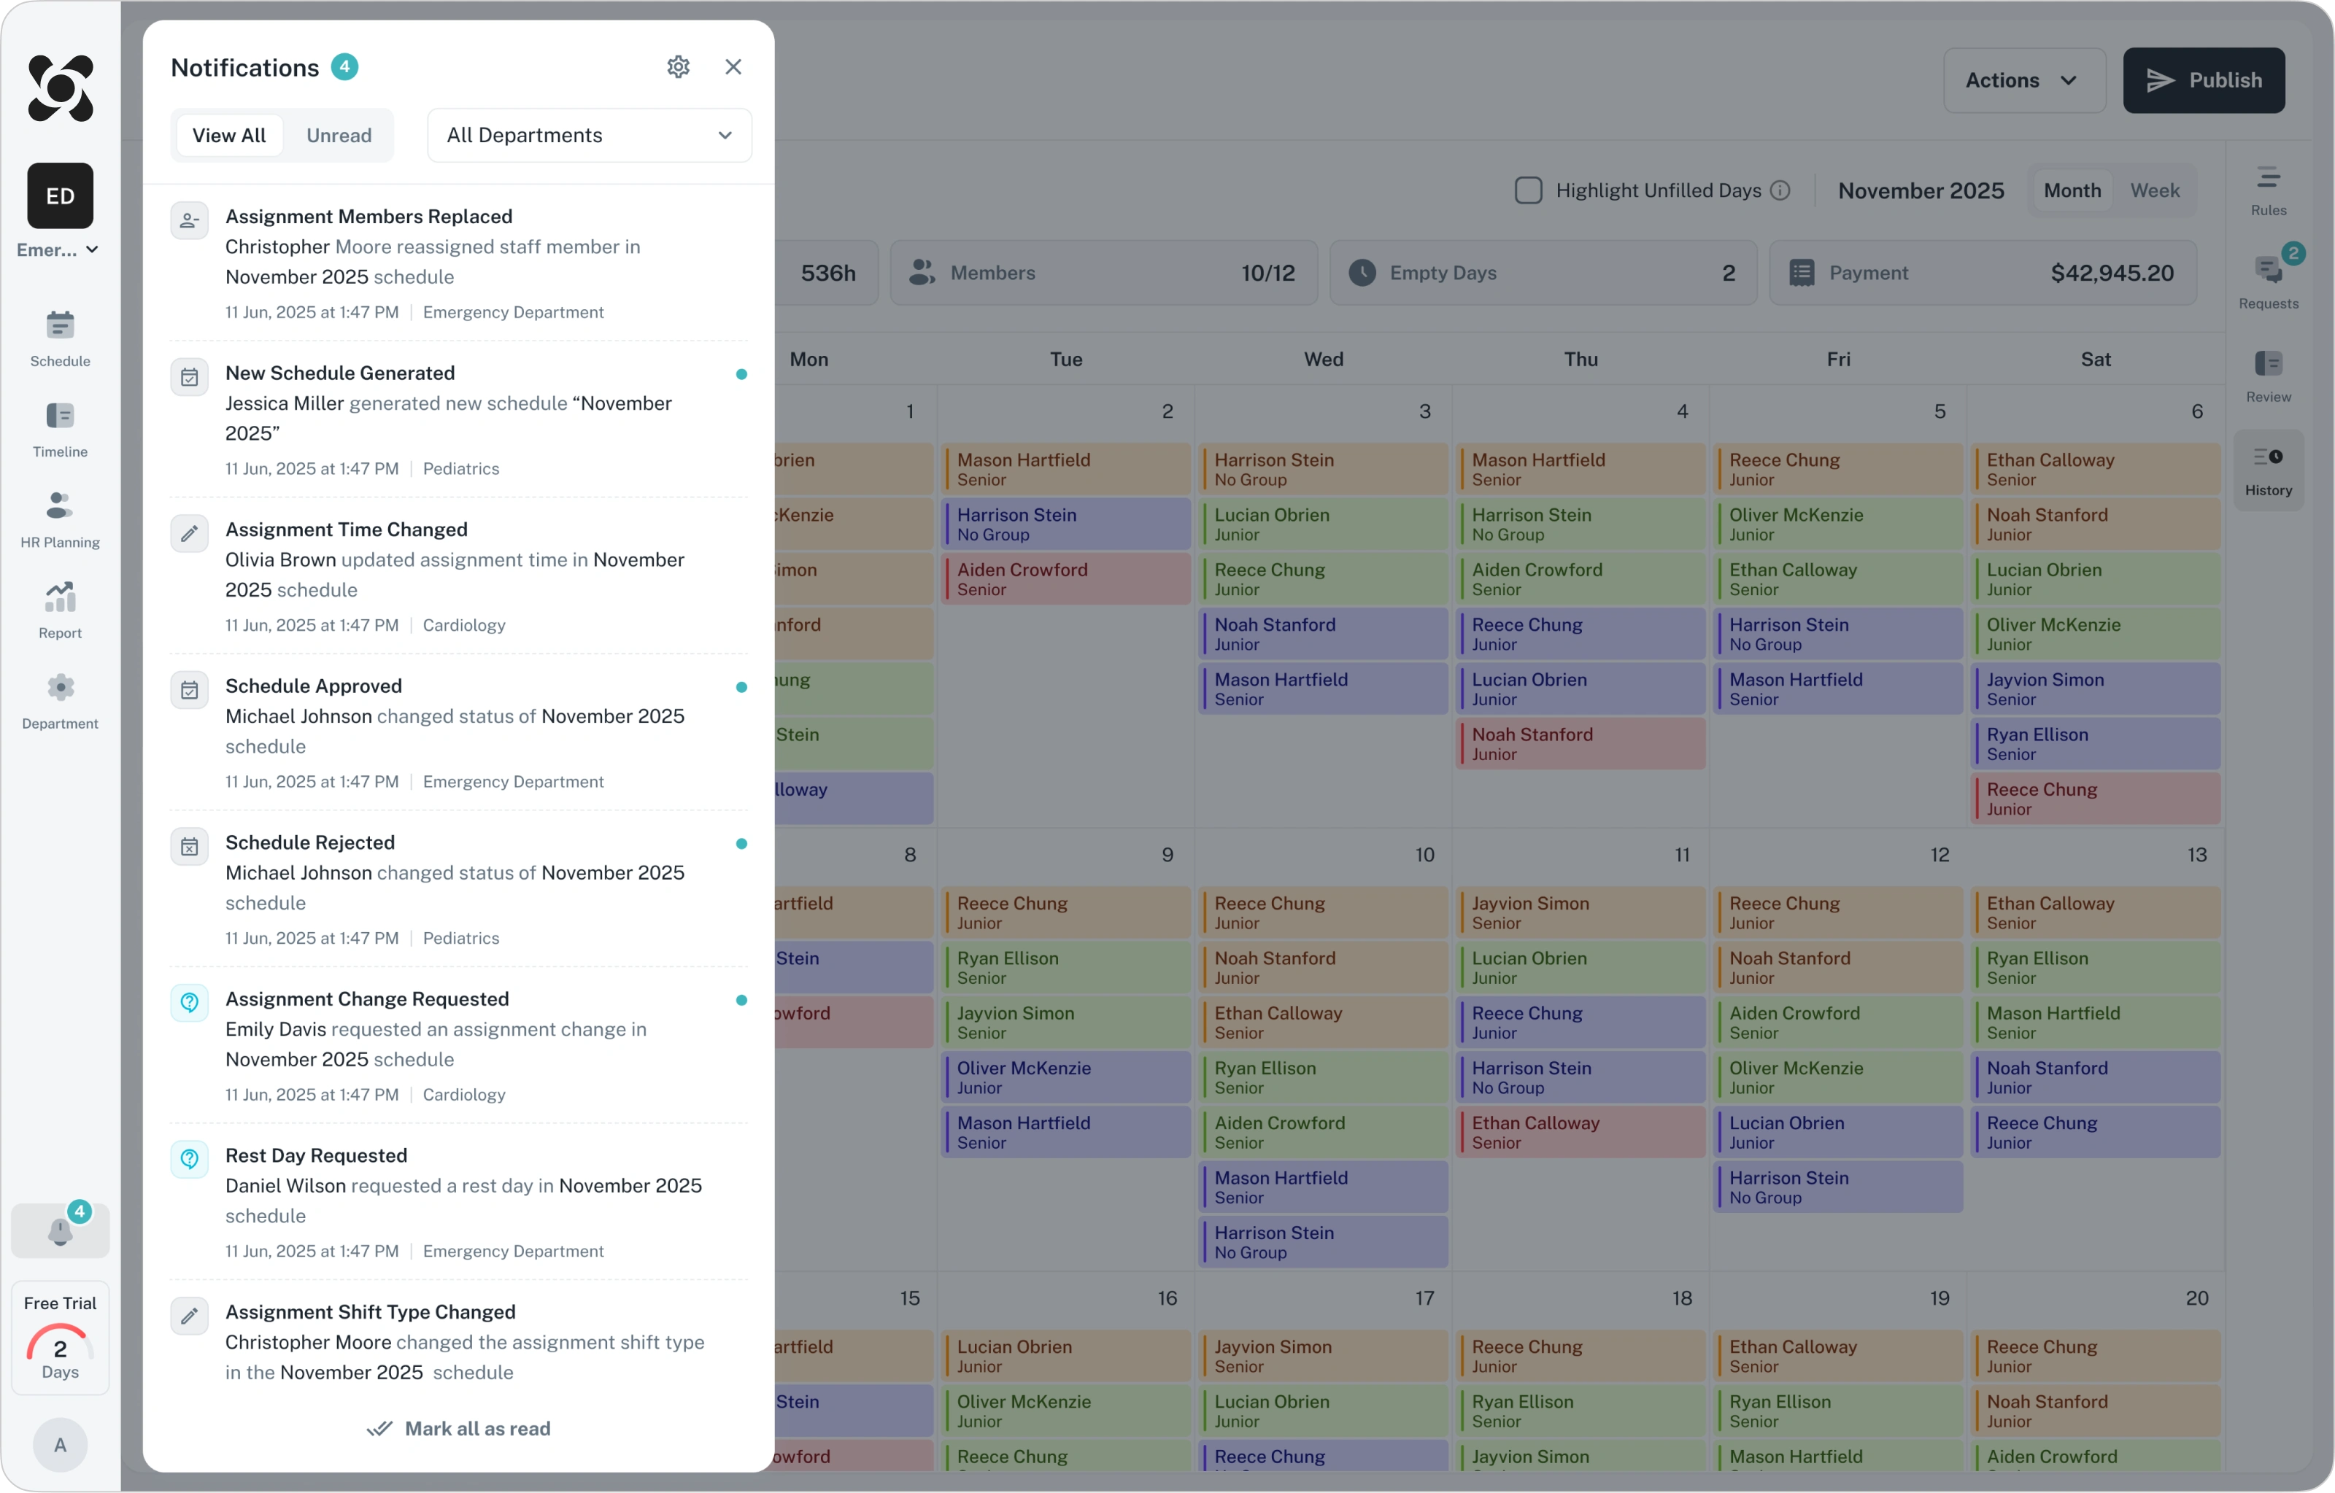2335x1493 pixels.
Task: Click Mark all as read
Action: pos(459,1428)
